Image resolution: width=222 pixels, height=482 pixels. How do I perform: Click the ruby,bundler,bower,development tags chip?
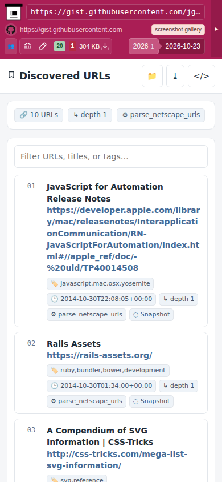point(108,371)
